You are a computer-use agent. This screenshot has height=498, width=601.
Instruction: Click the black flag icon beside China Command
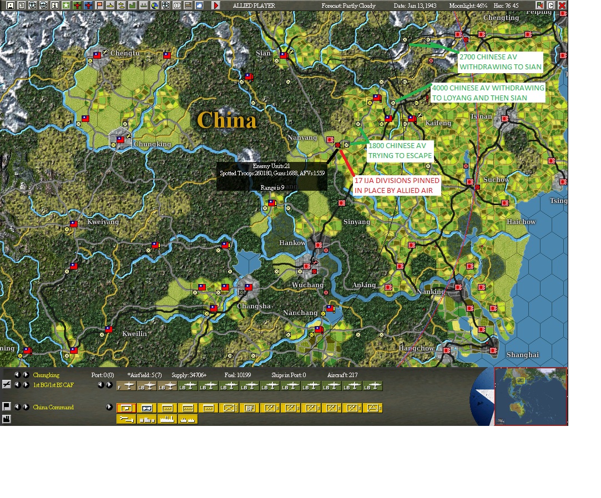7,406
